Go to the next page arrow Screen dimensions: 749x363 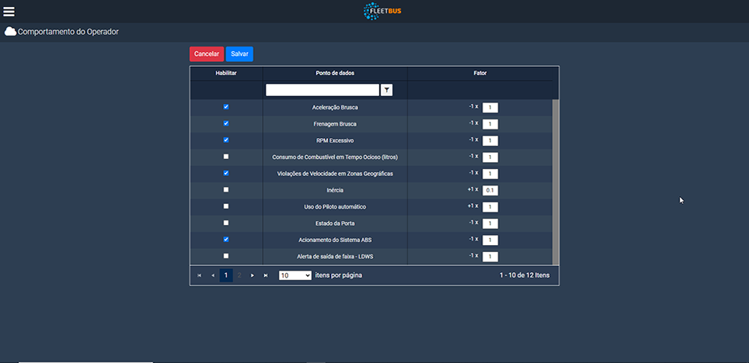coord(253,275)
